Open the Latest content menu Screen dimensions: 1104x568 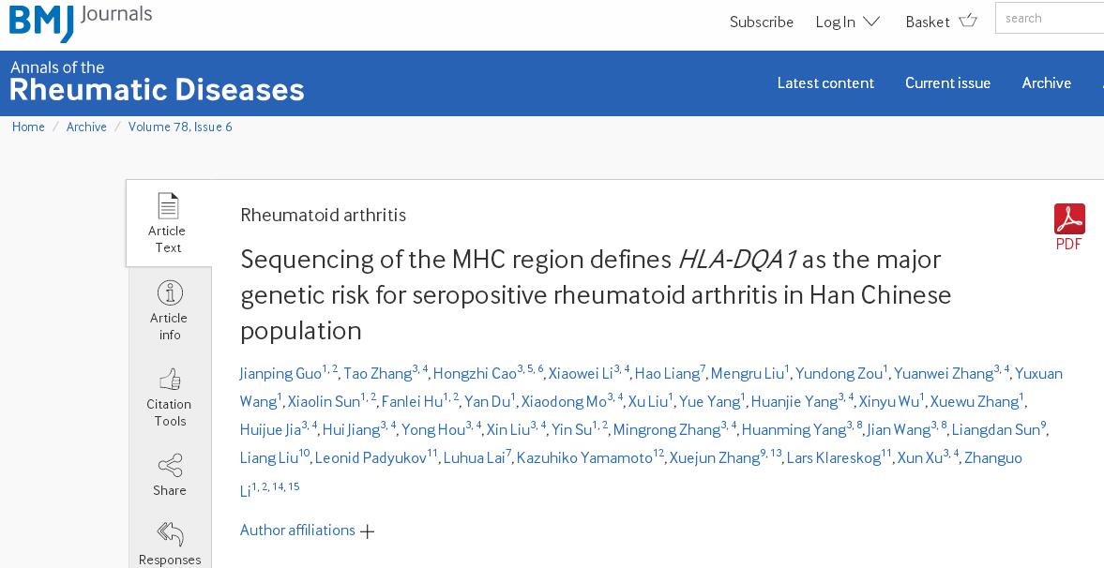pyautogui.click(x=825, y=83)
